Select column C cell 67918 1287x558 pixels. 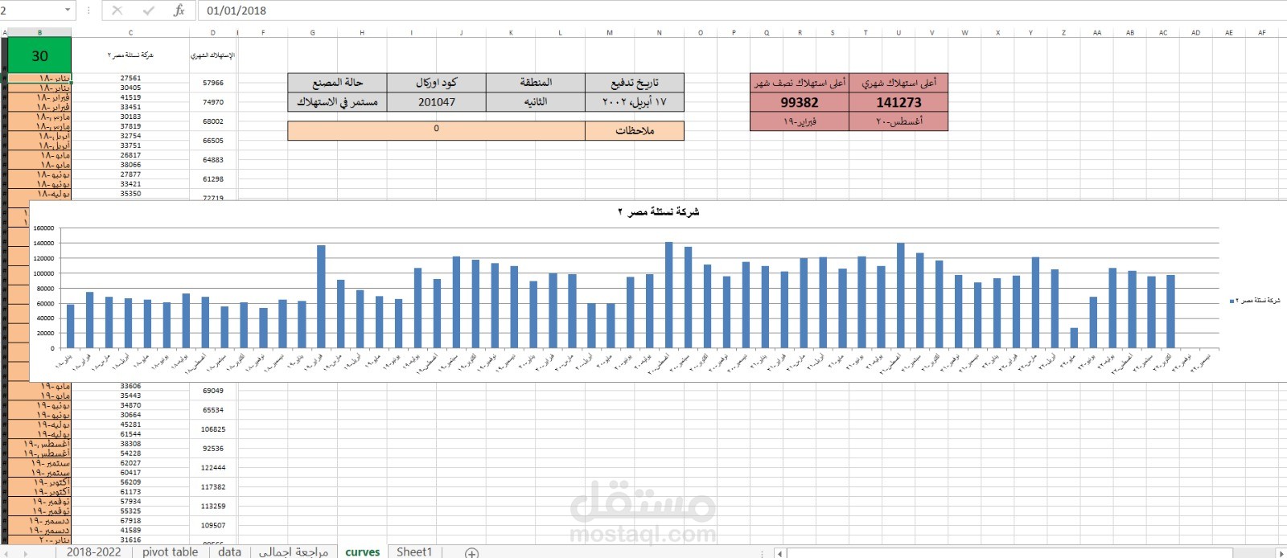click(x=130, y=521)
